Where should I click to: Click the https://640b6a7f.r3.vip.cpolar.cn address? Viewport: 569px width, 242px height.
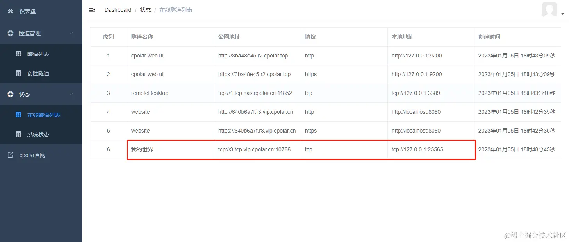257,131
